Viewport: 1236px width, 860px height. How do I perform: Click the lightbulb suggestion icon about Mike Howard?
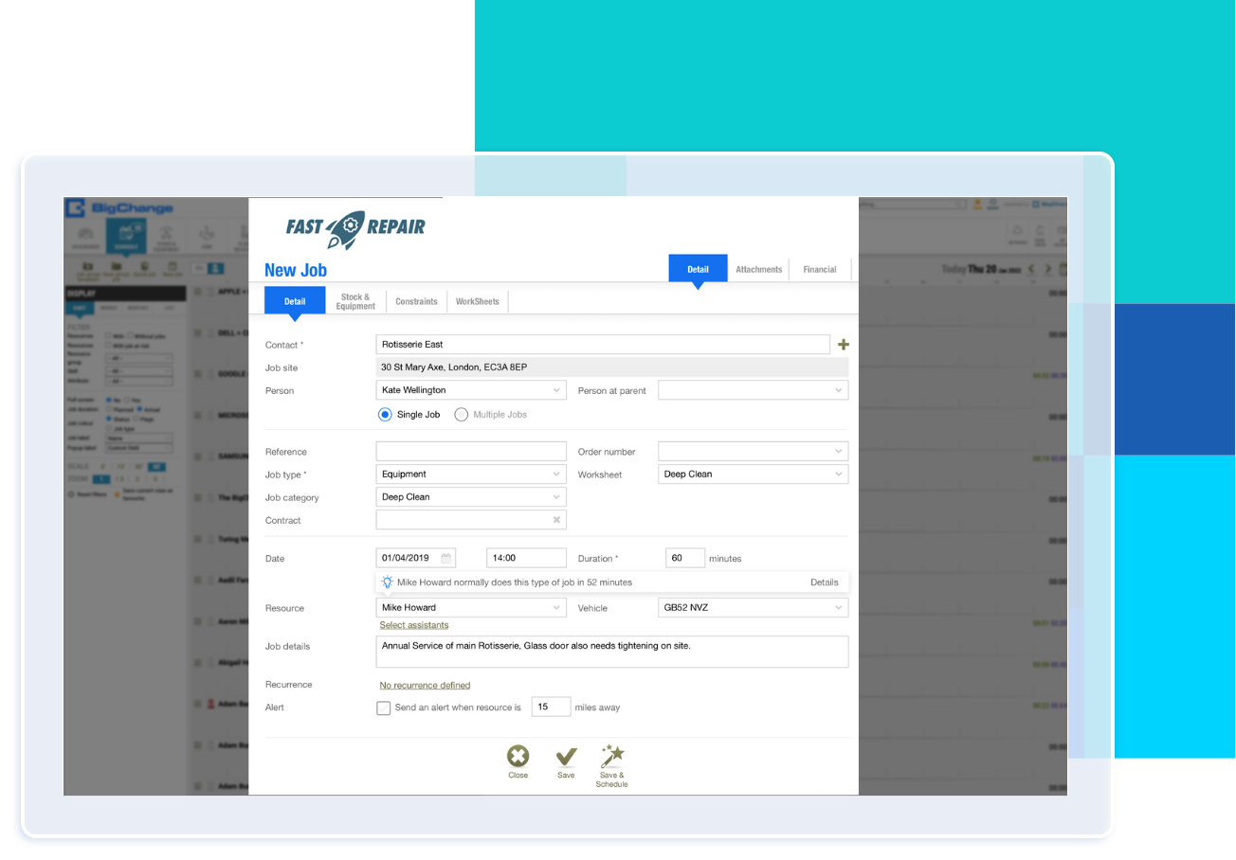point(385,582)
